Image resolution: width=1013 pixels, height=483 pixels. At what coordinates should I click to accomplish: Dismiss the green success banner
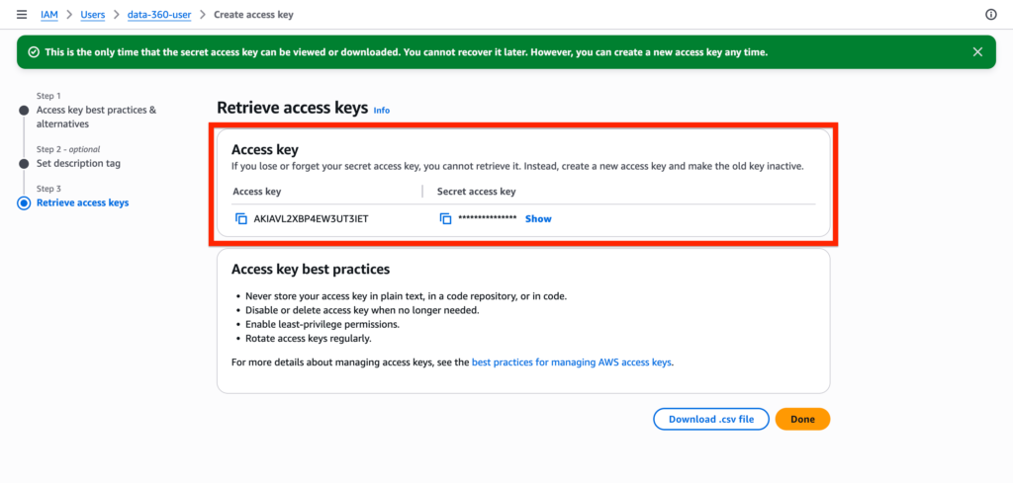pyautogui.click(x=977, y=51)
